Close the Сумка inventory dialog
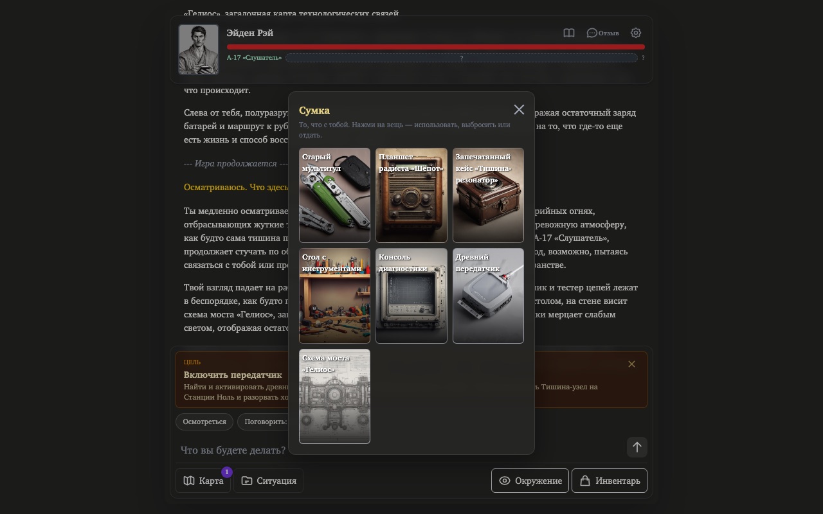 (x=519, y=110)
